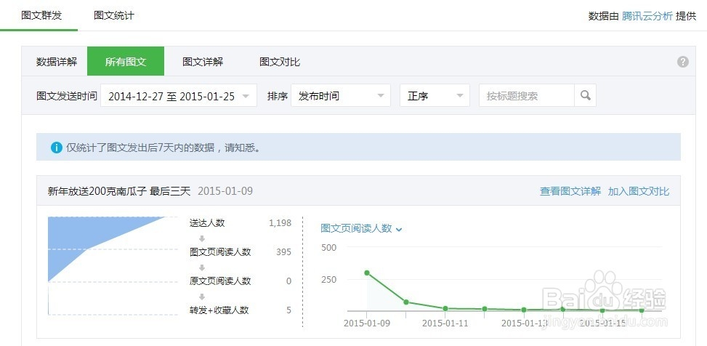The width and height of the screenshot is (707, 346).
Task: Expand the 图文页阅读人数 chart metric selector
Action: (x=361, y=228)
